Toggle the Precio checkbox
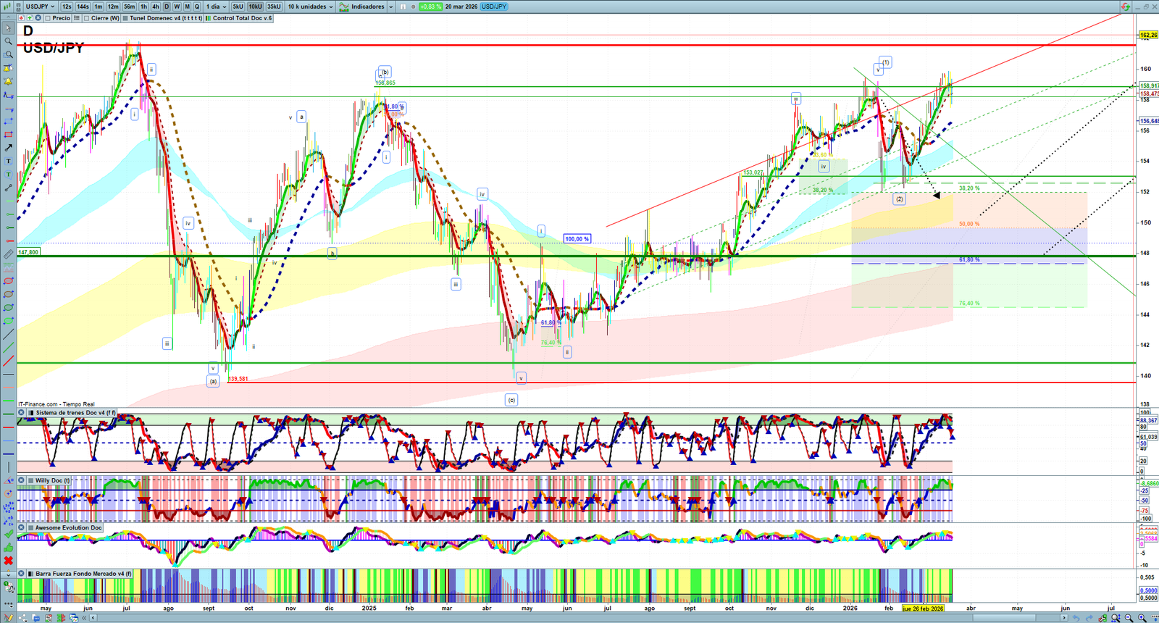1159x623 pixels. pos(48,18)
